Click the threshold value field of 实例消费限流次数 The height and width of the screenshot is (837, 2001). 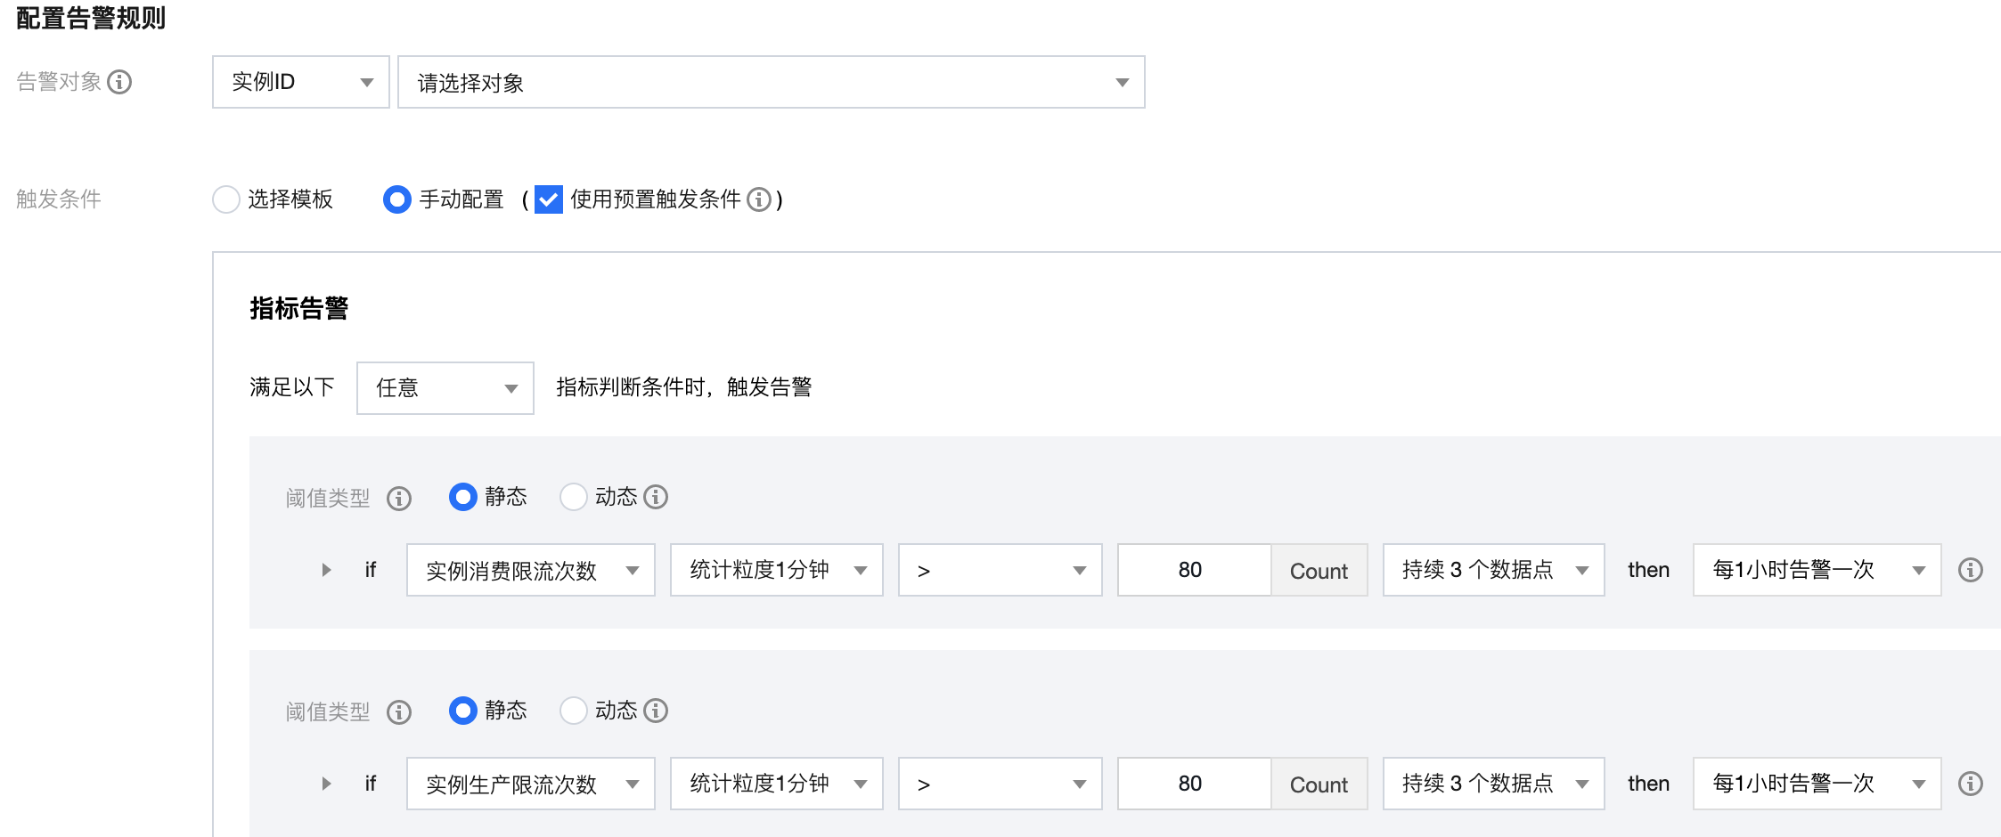click(x=1194, y=570)
